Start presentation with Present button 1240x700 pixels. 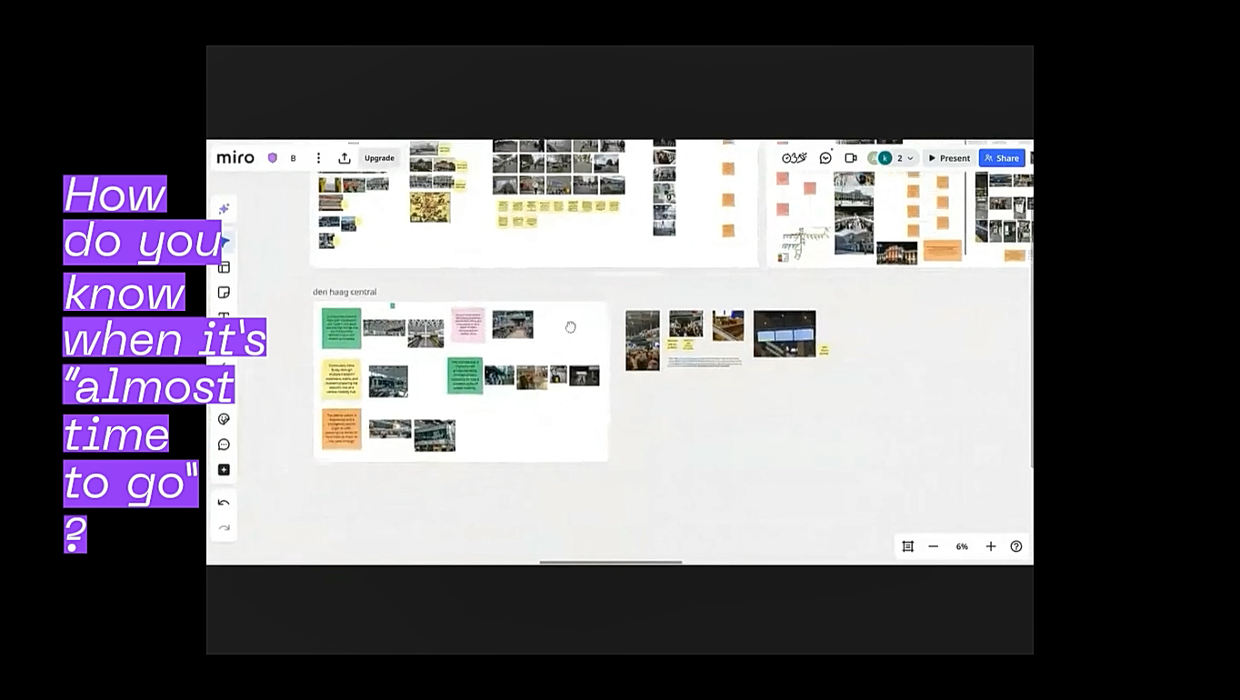949,158
